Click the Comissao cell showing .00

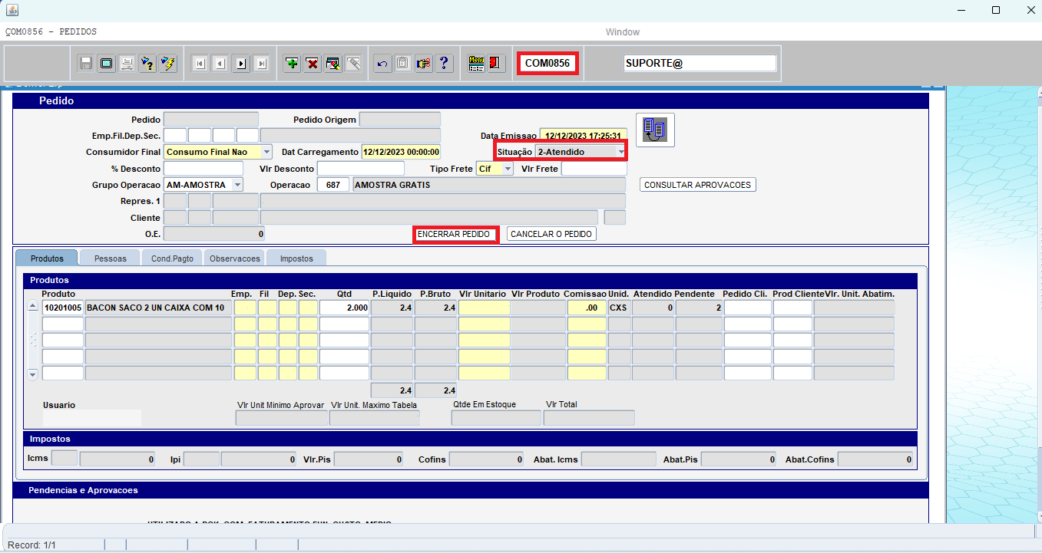587,308
